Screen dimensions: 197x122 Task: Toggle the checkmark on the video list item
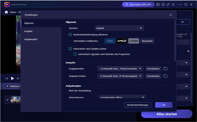(x=8, y=100)
